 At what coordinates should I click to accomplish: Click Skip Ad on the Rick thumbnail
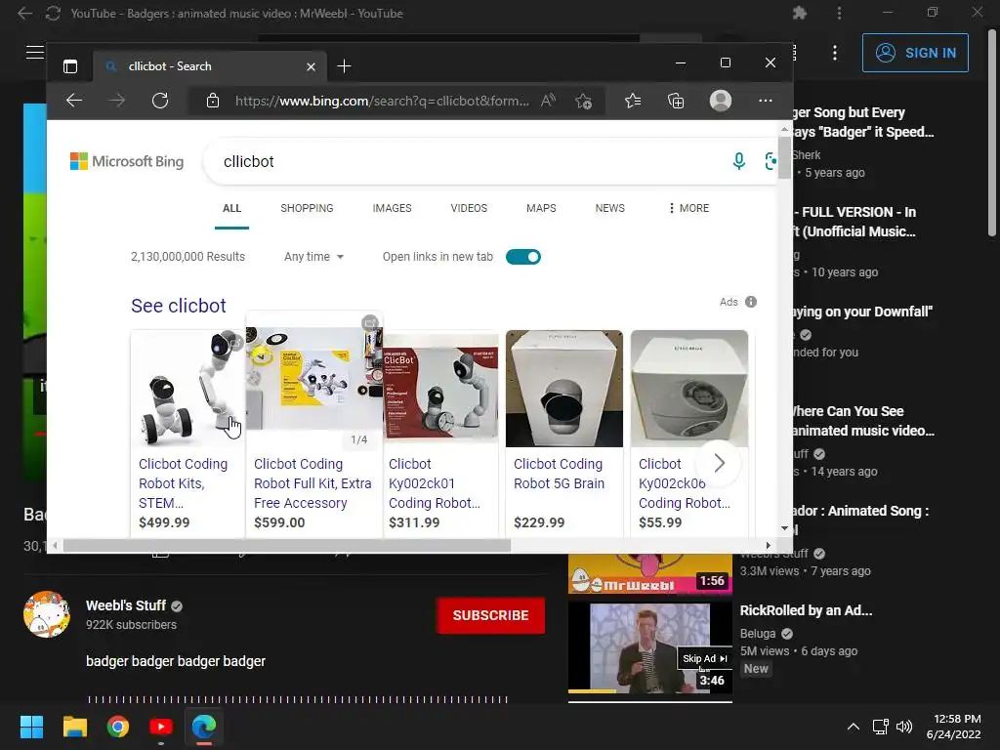[x=705, y=659]
